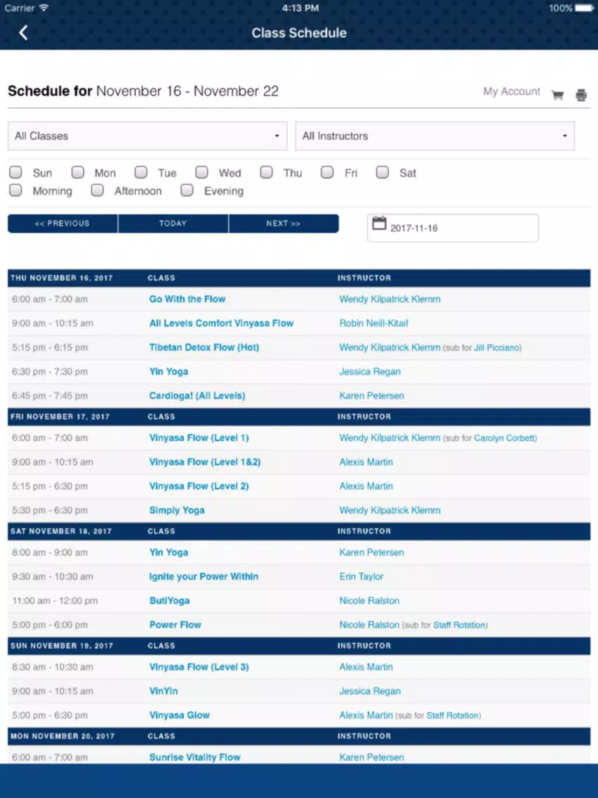Open All Levels Comfort Vinyasa Flow class
Viewport: 598px width, 798px height.
coord(221,323)
